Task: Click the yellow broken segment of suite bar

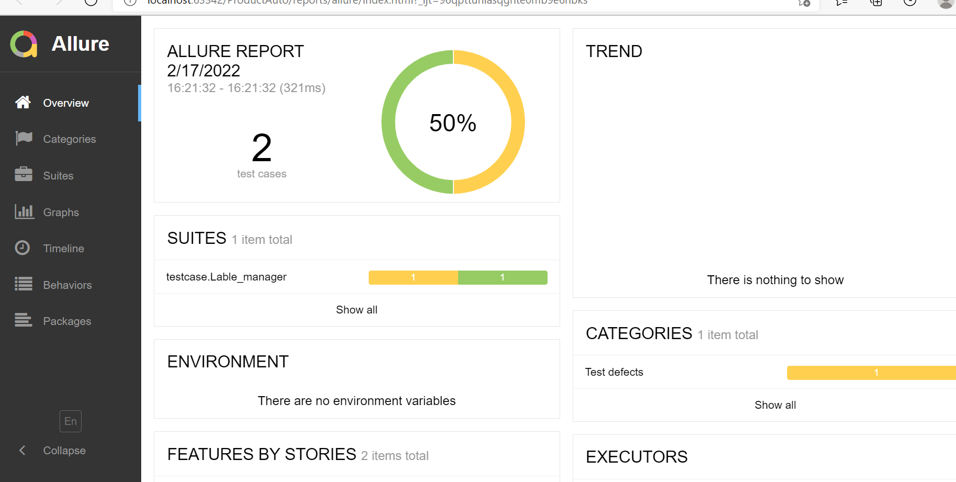Action: coord(413,277)
